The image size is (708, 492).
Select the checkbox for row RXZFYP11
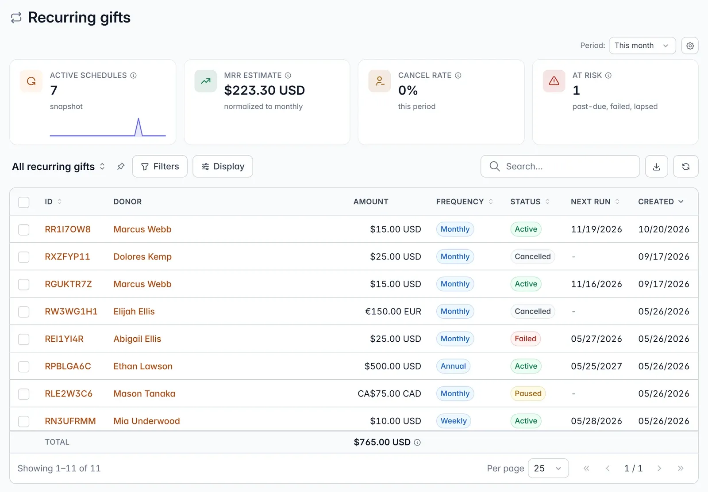coord(24,257)
